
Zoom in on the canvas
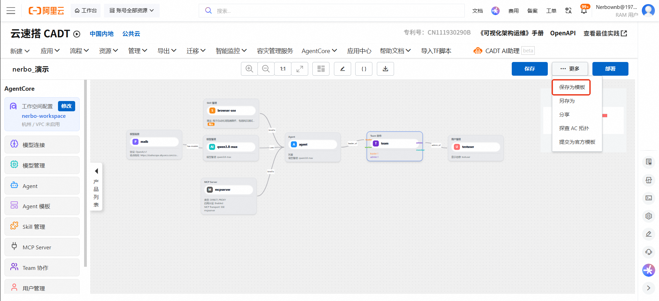[250, 69]
